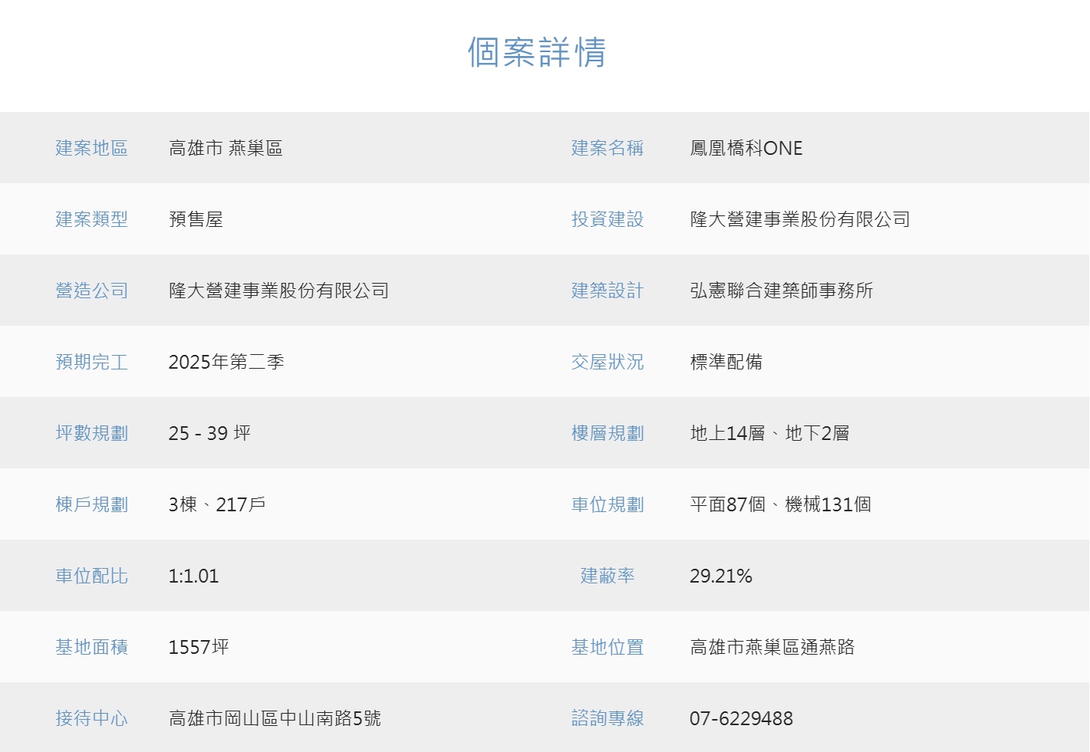Image resolution: width=1090 pixels, height=752 pixels.
Task: Click the value 高雄市 燕巢區
Action: pos(226,148)
